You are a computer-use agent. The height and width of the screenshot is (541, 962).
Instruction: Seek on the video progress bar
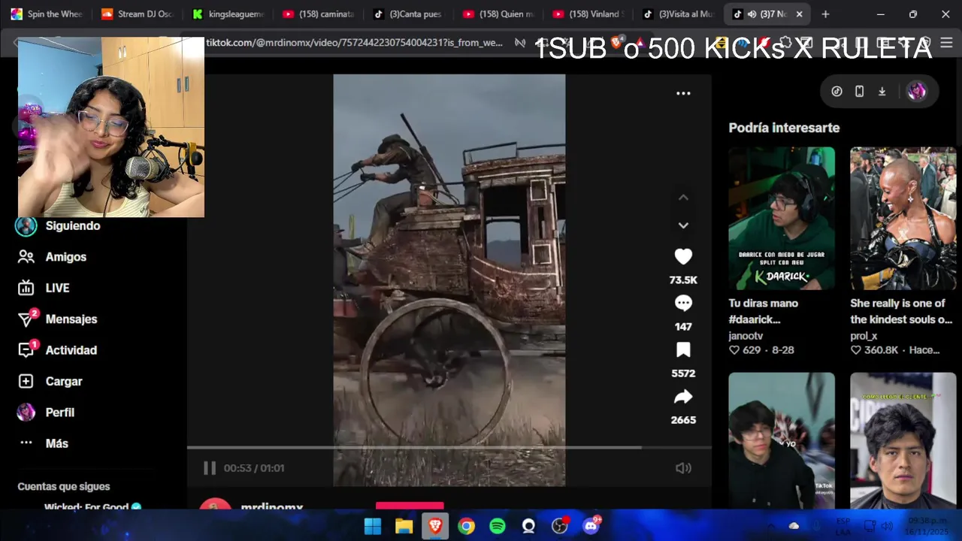(449, 447)
